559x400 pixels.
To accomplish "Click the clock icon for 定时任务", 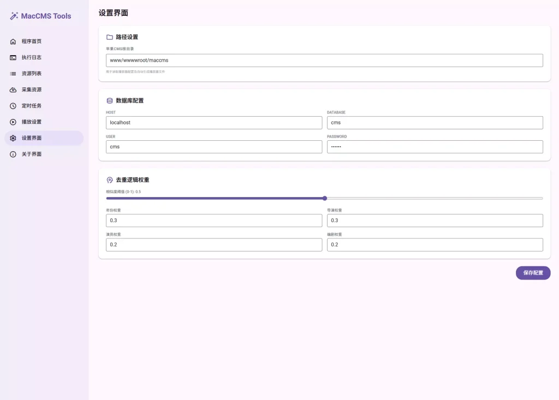I will pos(13,106).
